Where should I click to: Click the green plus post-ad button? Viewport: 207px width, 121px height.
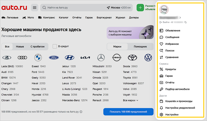point(140,8)
